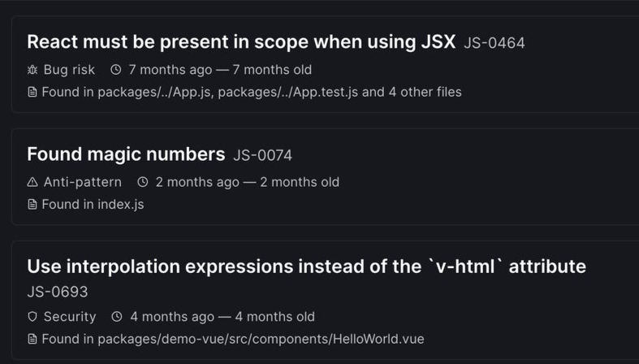Click 'Found in index.js' file text
The width and height of the screenshot is (639, 364).
coord(93,205)
